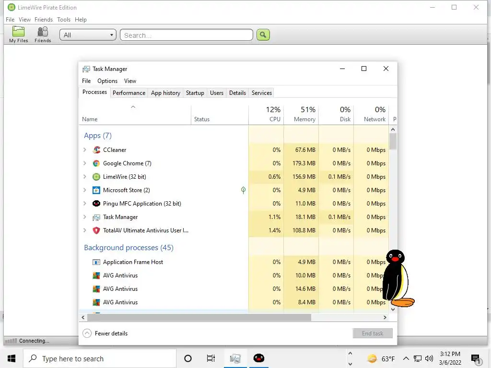
Task: Click the network tray icon
Action: tap(418, 358)
